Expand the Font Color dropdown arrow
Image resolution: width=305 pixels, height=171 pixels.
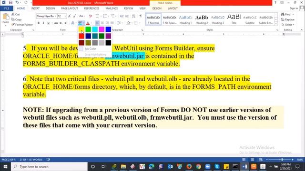point(91,23)
